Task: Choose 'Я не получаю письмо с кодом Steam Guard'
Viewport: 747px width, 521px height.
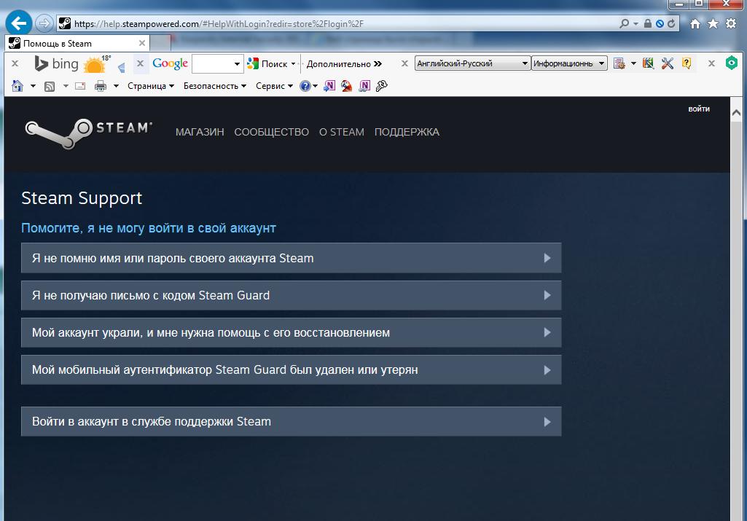Action: click(291, 295)
